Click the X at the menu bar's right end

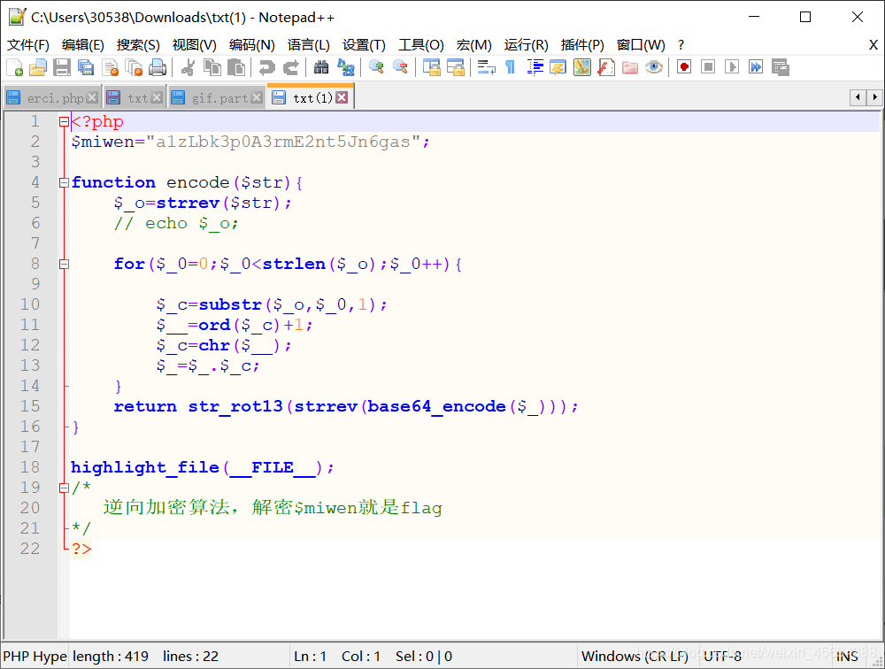tap(873, 44)
